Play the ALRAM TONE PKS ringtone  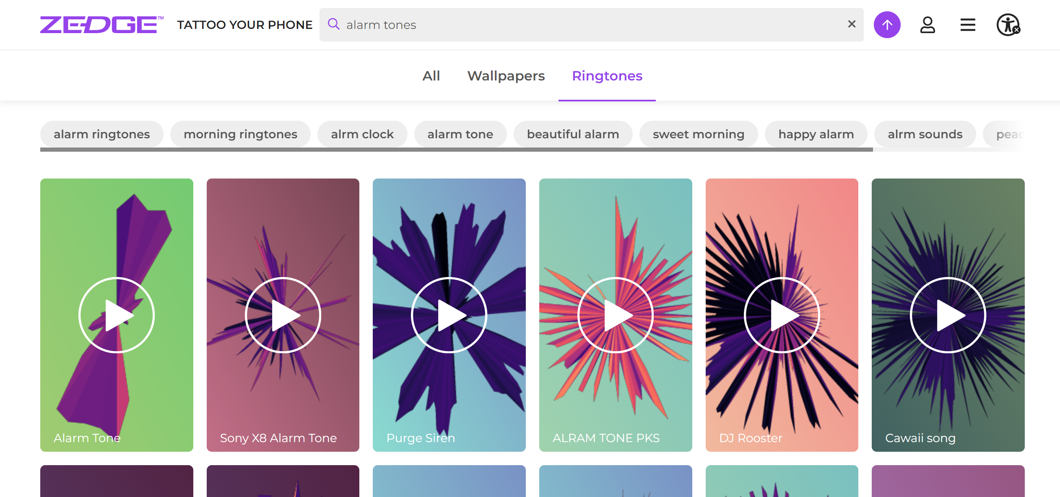click(616, 315)
